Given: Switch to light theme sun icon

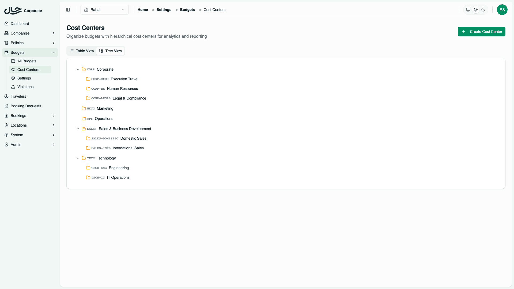Looking at the screenshot, I should pyautogui.click(x=476, y=10).
